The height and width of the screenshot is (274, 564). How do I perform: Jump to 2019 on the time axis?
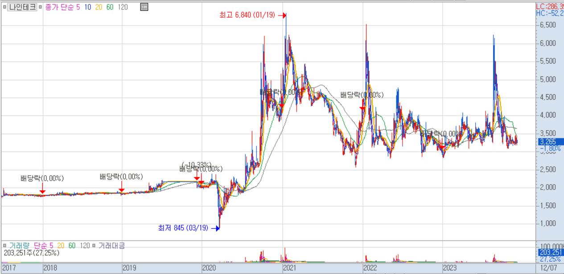click(x=130, y=268)
